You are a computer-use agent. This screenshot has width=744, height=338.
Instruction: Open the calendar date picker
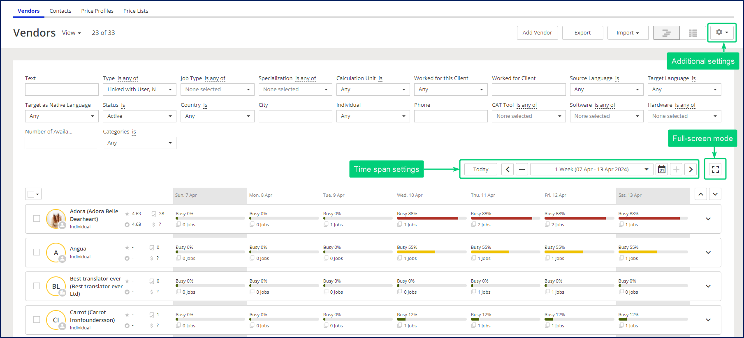662,169
